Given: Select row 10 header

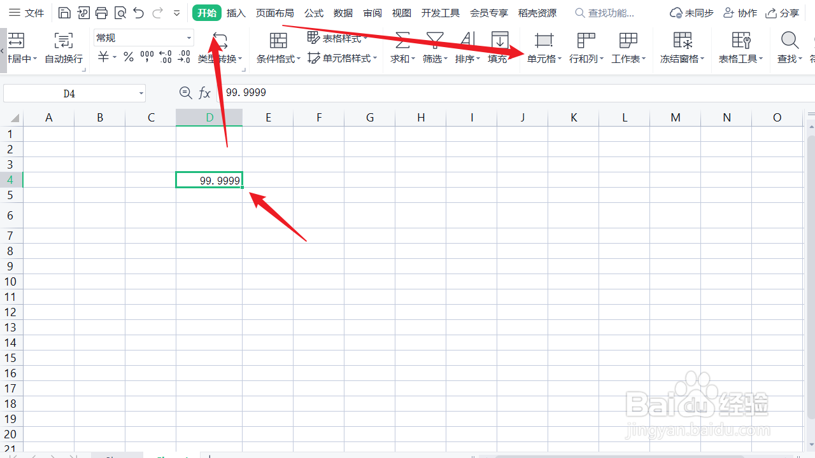Looking at the screenshot, I should pyautogui.click(x=11, y=282).
